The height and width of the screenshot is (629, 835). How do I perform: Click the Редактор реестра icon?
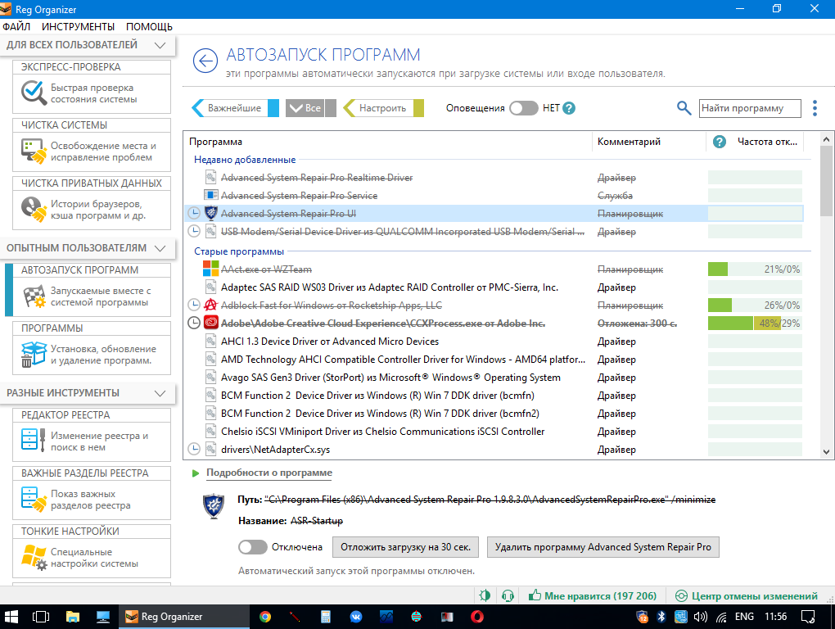point(34,441)
